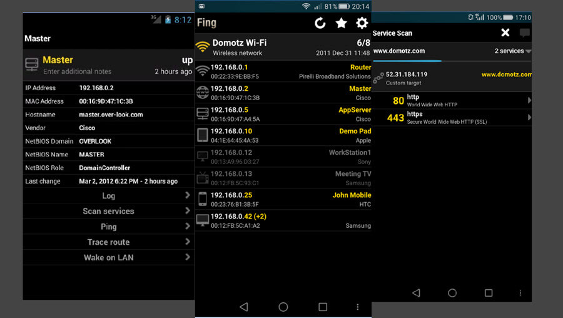The image size is (563, 318).
Task: Tap the wireless icon for 192.168.0.1 Router
Action: (x=203, y=71)
